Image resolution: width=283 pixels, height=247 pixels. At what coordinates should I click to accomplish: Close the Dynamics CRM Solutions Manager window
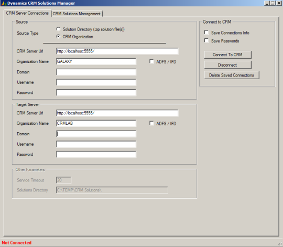tap(279, 3)
